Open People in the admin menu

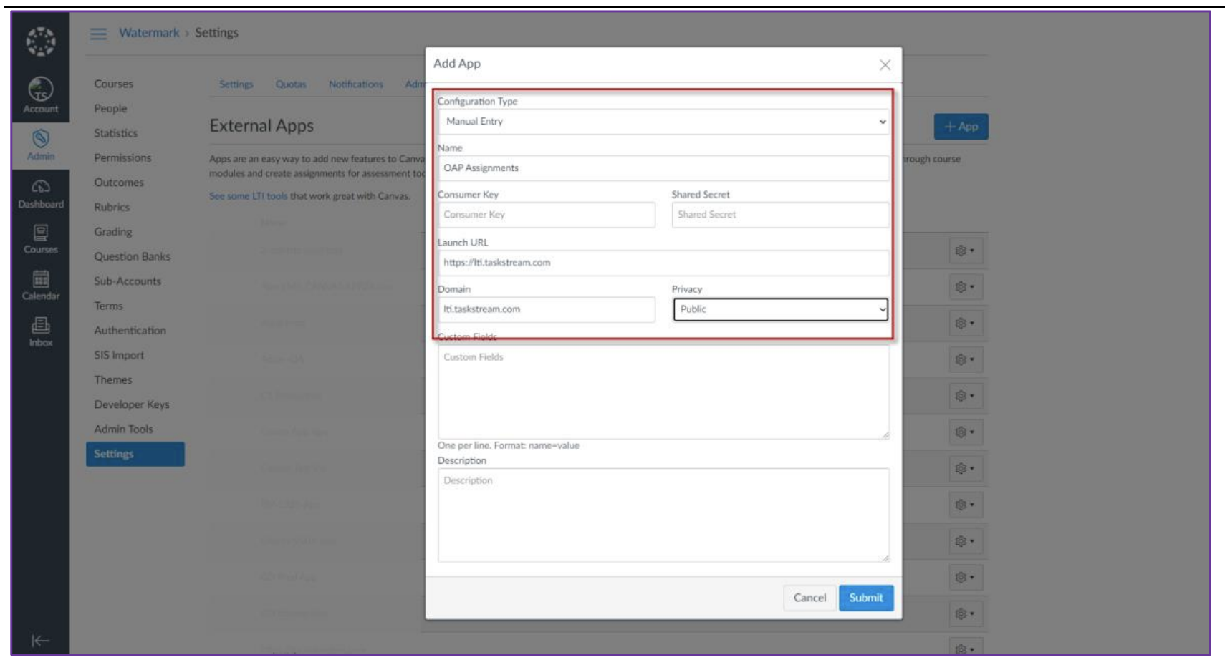tap(110, 109)
